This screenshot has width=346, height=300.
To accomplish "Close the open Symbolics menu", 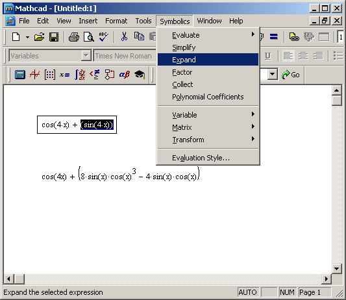I will (175, 21).
